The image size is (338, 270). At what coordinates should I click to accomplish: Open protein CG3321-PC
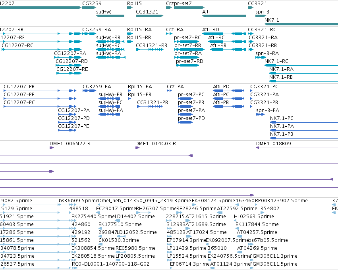264,87
